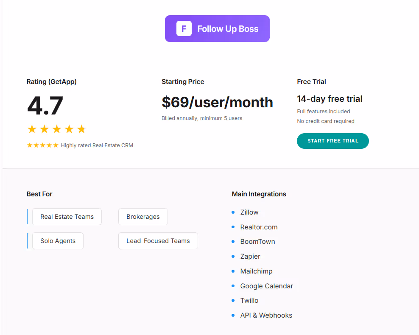
Task: Click the 4.7 rating number
Action: click(45, 106)
